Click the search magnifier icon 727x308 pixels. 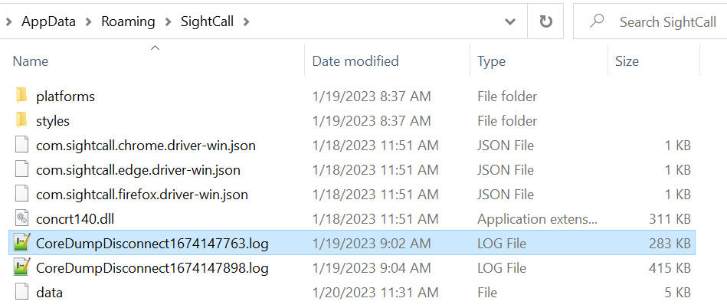point(598,21)
